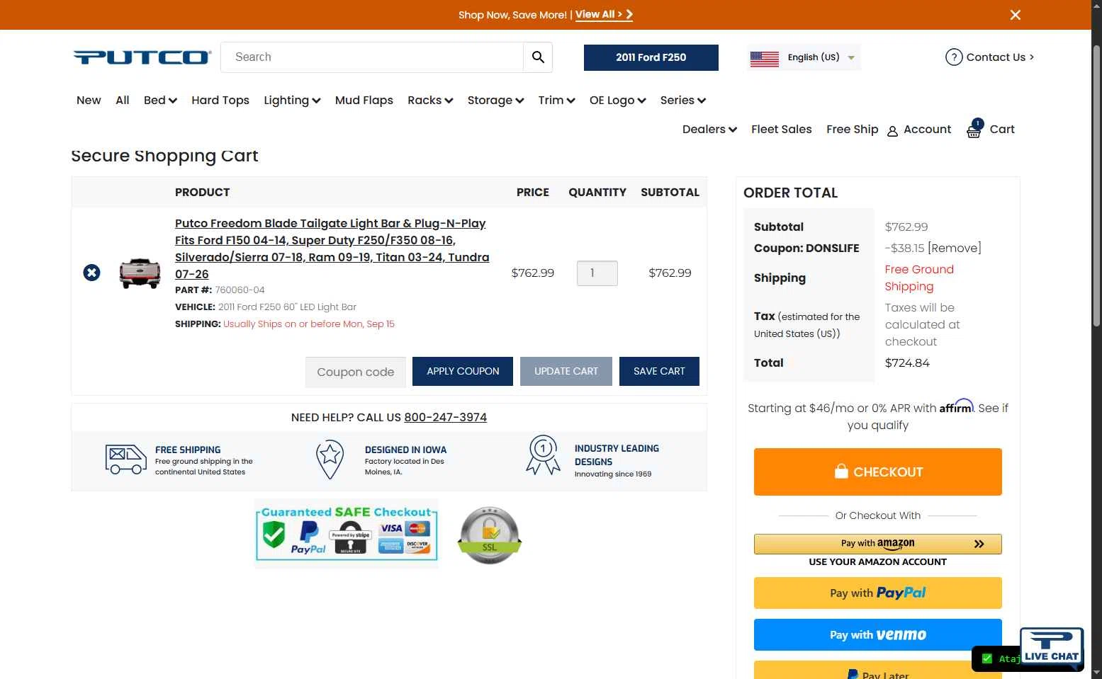Expand the Trim menu
This screenshot has height=679, width=1102.
[556, 101]
